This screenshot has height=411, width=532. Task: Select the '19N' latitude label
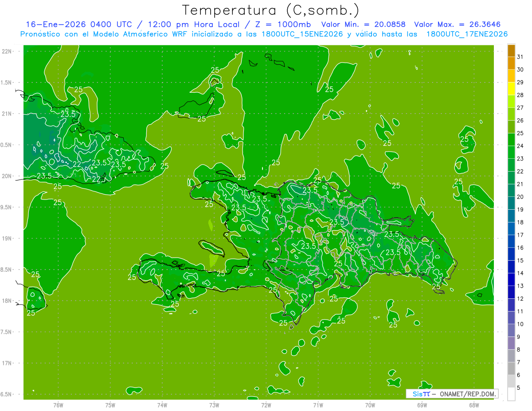click(7, 238)
